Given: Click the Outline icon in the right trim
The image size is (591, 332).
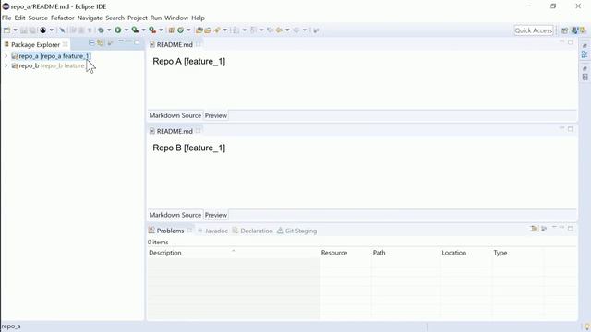Looking at the screenshot, I should tap(585, 54).
